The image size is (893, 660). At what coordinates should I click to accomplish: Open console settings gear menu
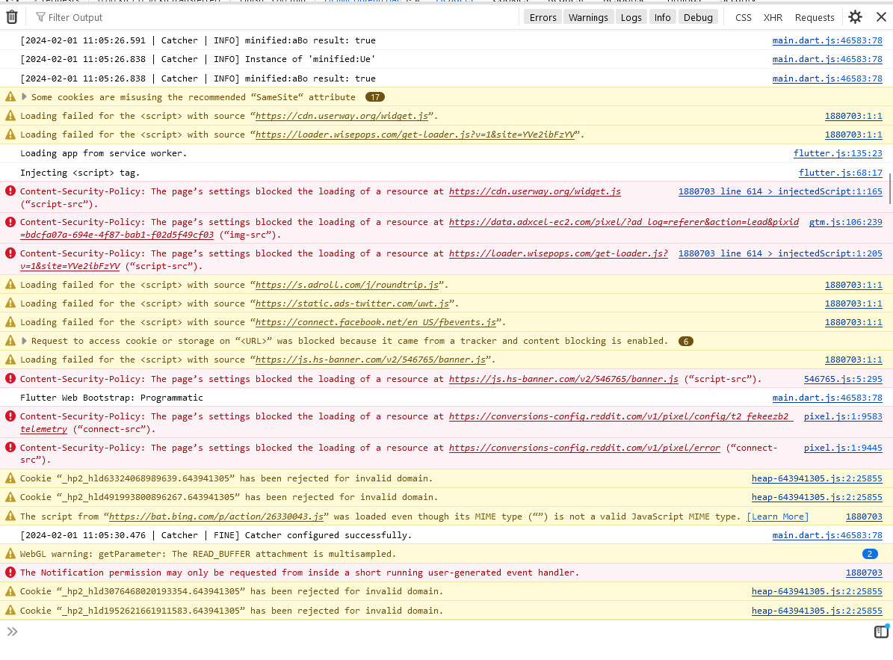tap(856, 17)
